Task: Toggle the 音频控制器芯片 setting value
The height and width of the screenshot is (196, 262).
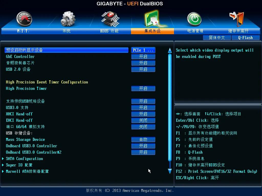Action: point(143,63)
